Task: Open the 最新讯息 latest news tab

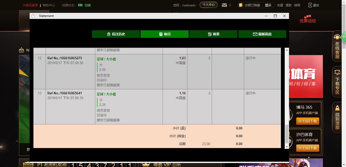Action: pos(262,34)
